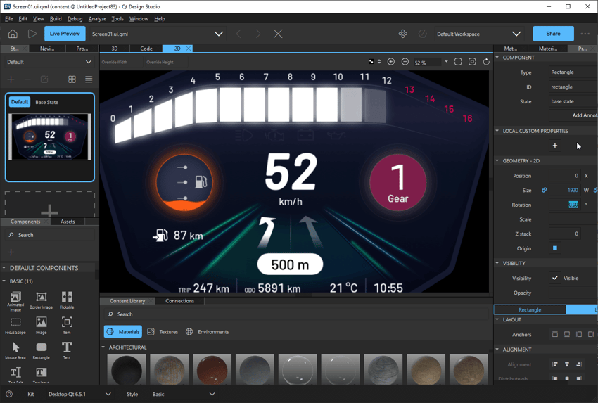
Task: Select the Rectangle component icon
Action: (x=41, y=347)
